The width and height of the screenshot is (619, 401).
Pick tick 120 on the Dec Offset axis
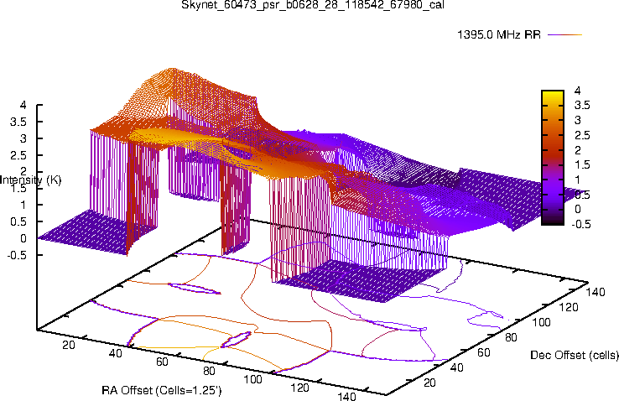[569, 307]
